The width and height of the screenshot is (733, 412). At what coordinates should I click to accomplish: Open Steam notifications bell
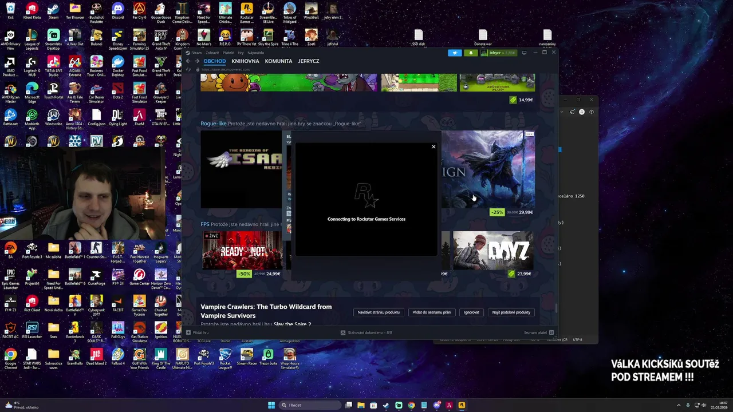point(471,53)
